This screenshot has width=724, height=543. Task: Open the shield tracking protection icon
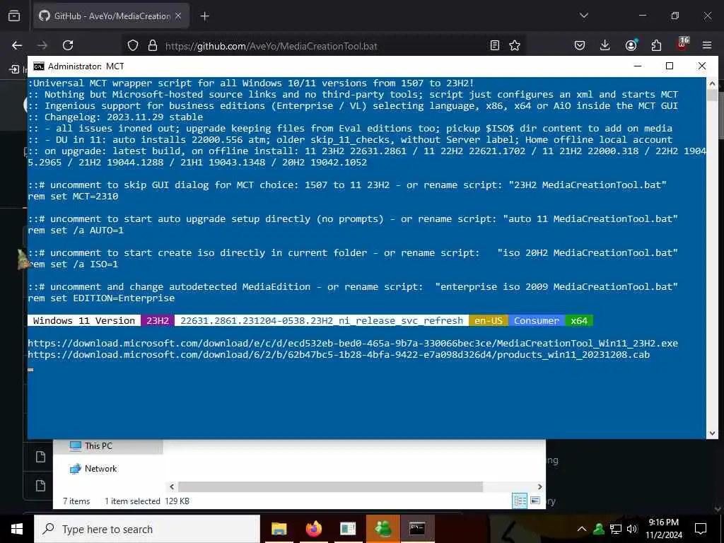pyautogui.click(x=133, y=46)
